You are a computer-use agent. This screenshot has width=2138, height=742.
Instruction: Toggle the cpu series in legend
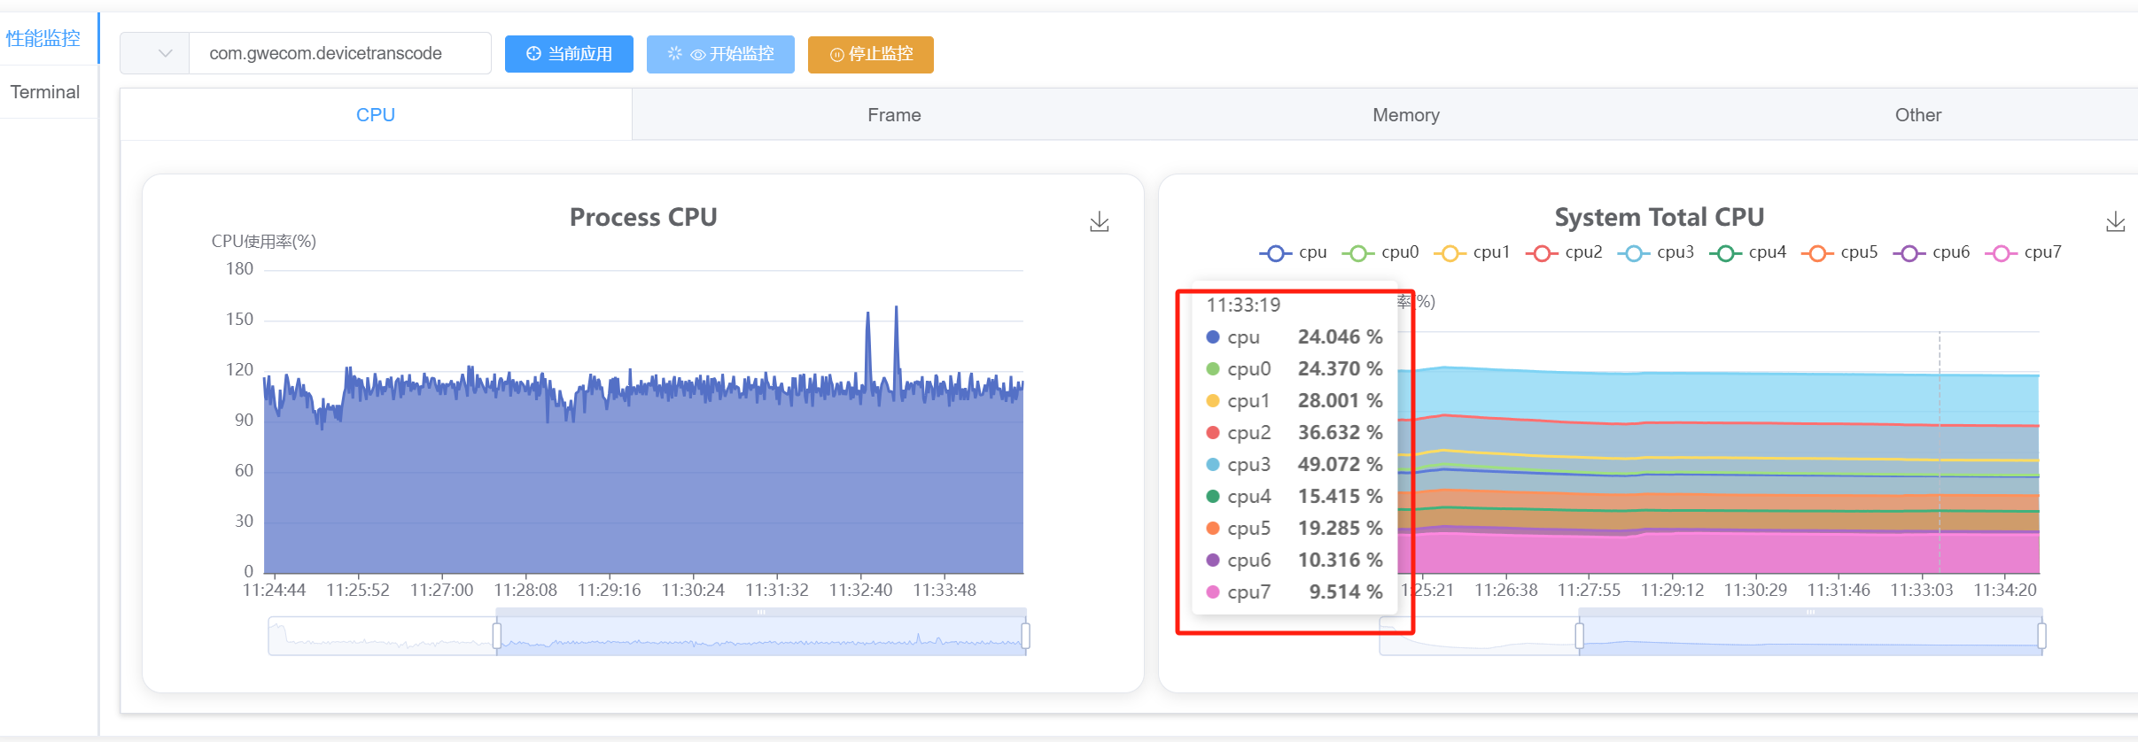1293,252
